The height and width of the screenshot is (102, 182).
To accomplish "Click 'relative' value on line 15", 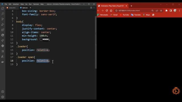I will click(42, 50).
